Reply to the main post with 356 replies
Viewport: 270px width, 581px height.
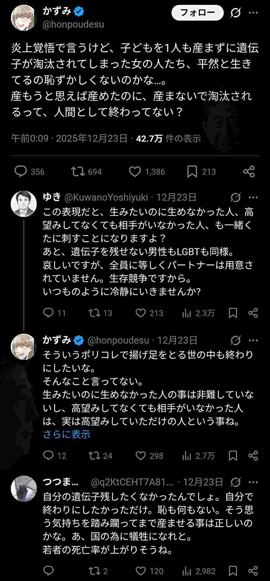pyautogui.click(x=21, y=172)
